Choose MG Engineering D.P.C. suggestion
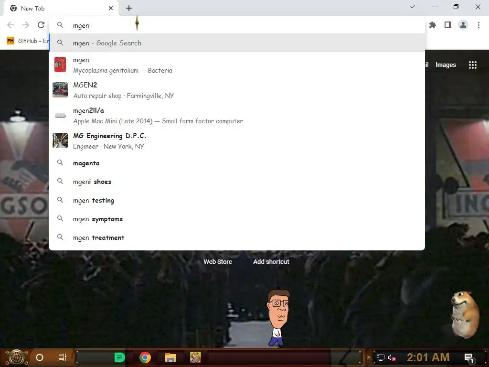The height and width of the screenshot is (367, 489). tap(237, 141)
